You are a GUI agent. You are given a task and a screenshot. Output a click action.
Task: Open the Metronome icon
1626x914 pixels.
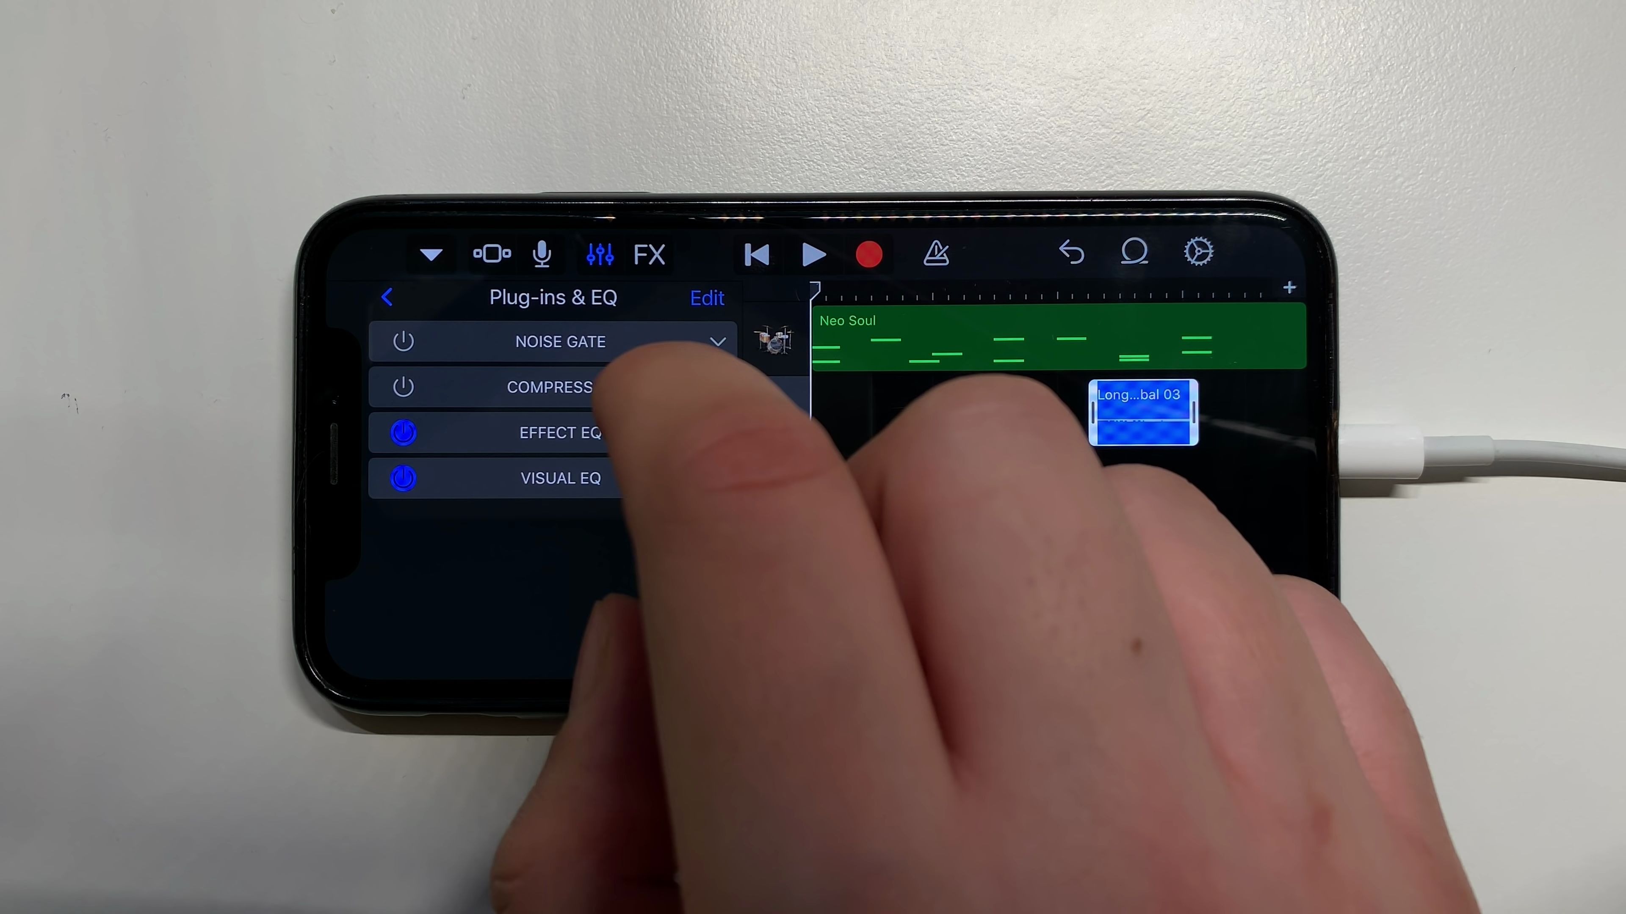tap(936, 254)
